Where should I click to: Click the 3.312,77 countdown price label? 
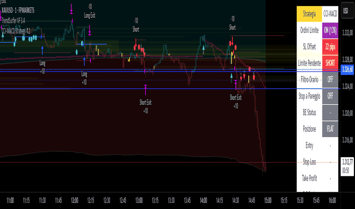pyautogui.click(x=347, y=166)
